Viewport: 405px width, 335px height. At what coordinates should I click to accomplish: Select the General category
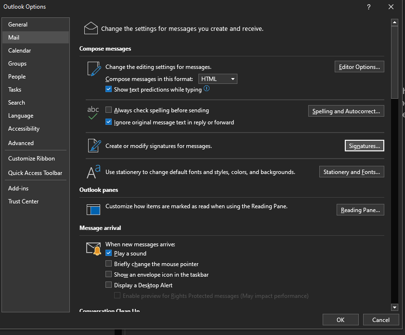tap(36, 25)
